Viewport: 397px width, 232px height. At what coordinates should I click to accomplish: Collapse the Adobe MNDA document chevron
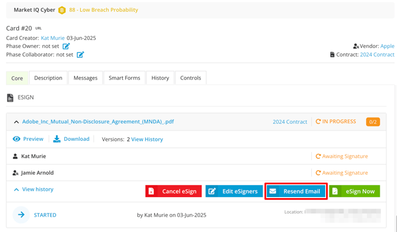[x=16, y=122]
